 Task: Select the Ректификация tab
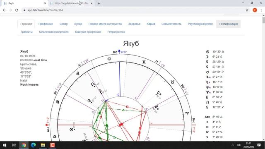pyautogui.click(x=228, y=24)
